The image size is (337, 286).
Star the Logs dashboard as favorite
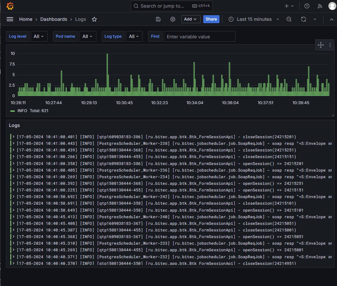point(94,19)
